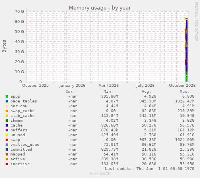Click page_tables max value 1022.47M
Viewport: 200px width, 178px height.
click(x=185, y=101)
